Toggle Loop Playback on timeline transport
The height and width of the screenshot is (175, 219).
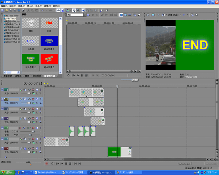pos(52,164)
